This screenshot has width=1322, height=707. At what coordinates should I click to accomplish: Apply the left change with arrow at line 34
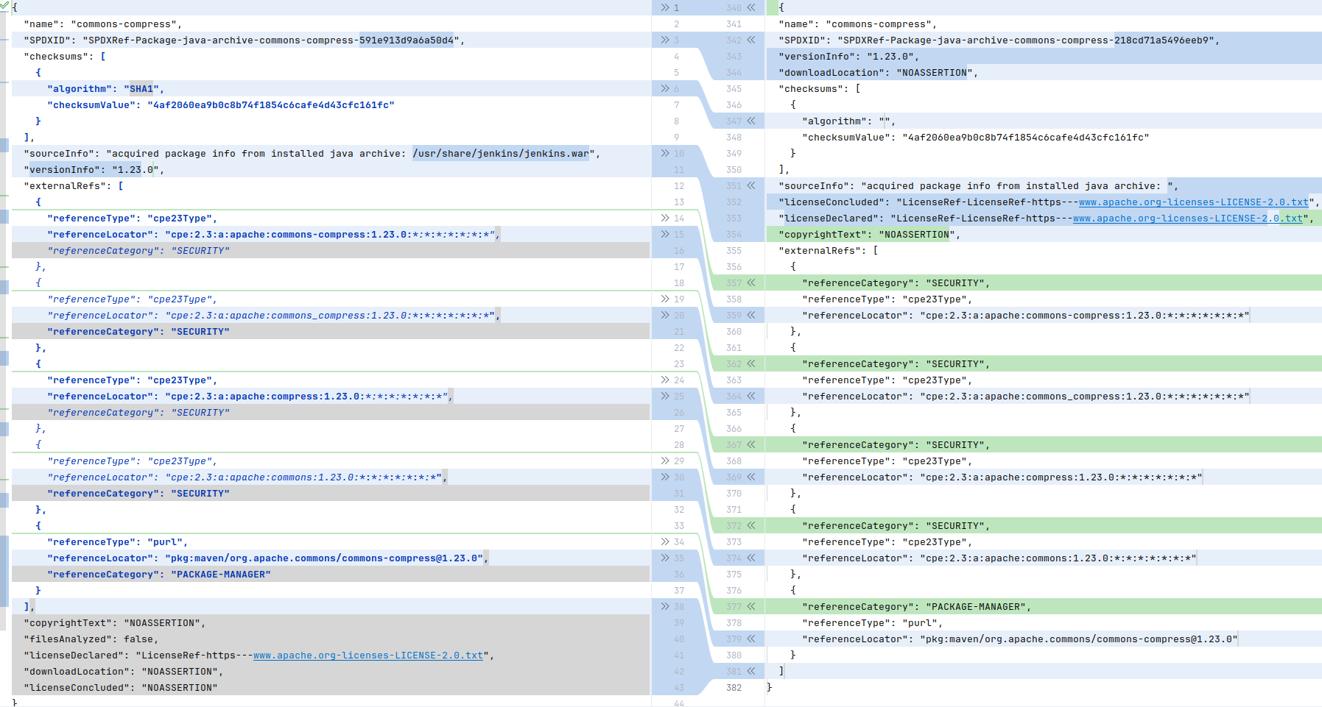point(665,541)
